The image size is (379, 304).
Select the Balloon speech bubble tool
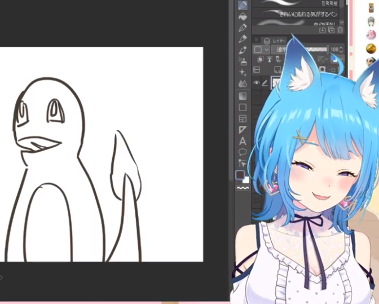pos(243,152)
